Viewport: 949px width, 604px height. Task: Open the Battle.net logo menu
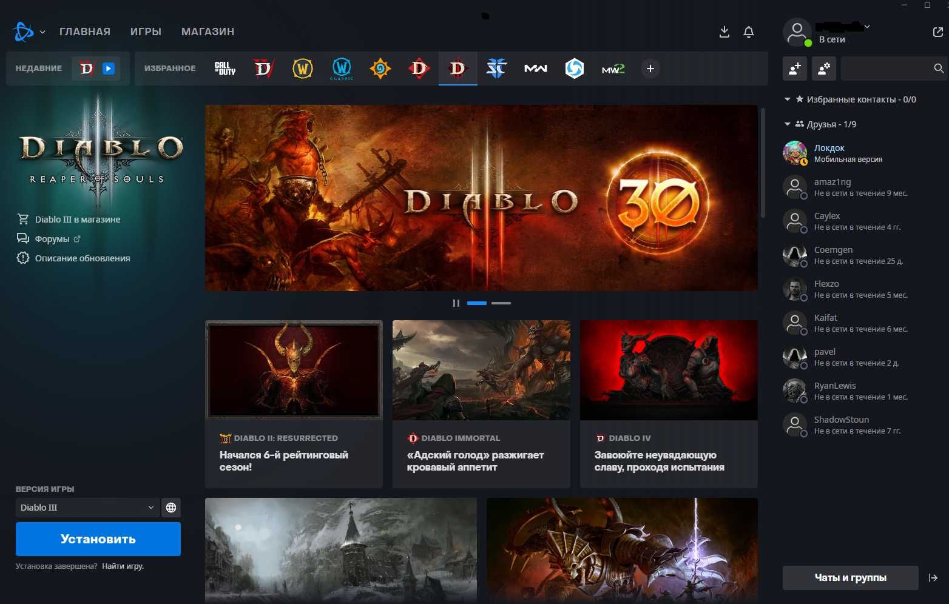pyautogui.click(x=23, y=32)
